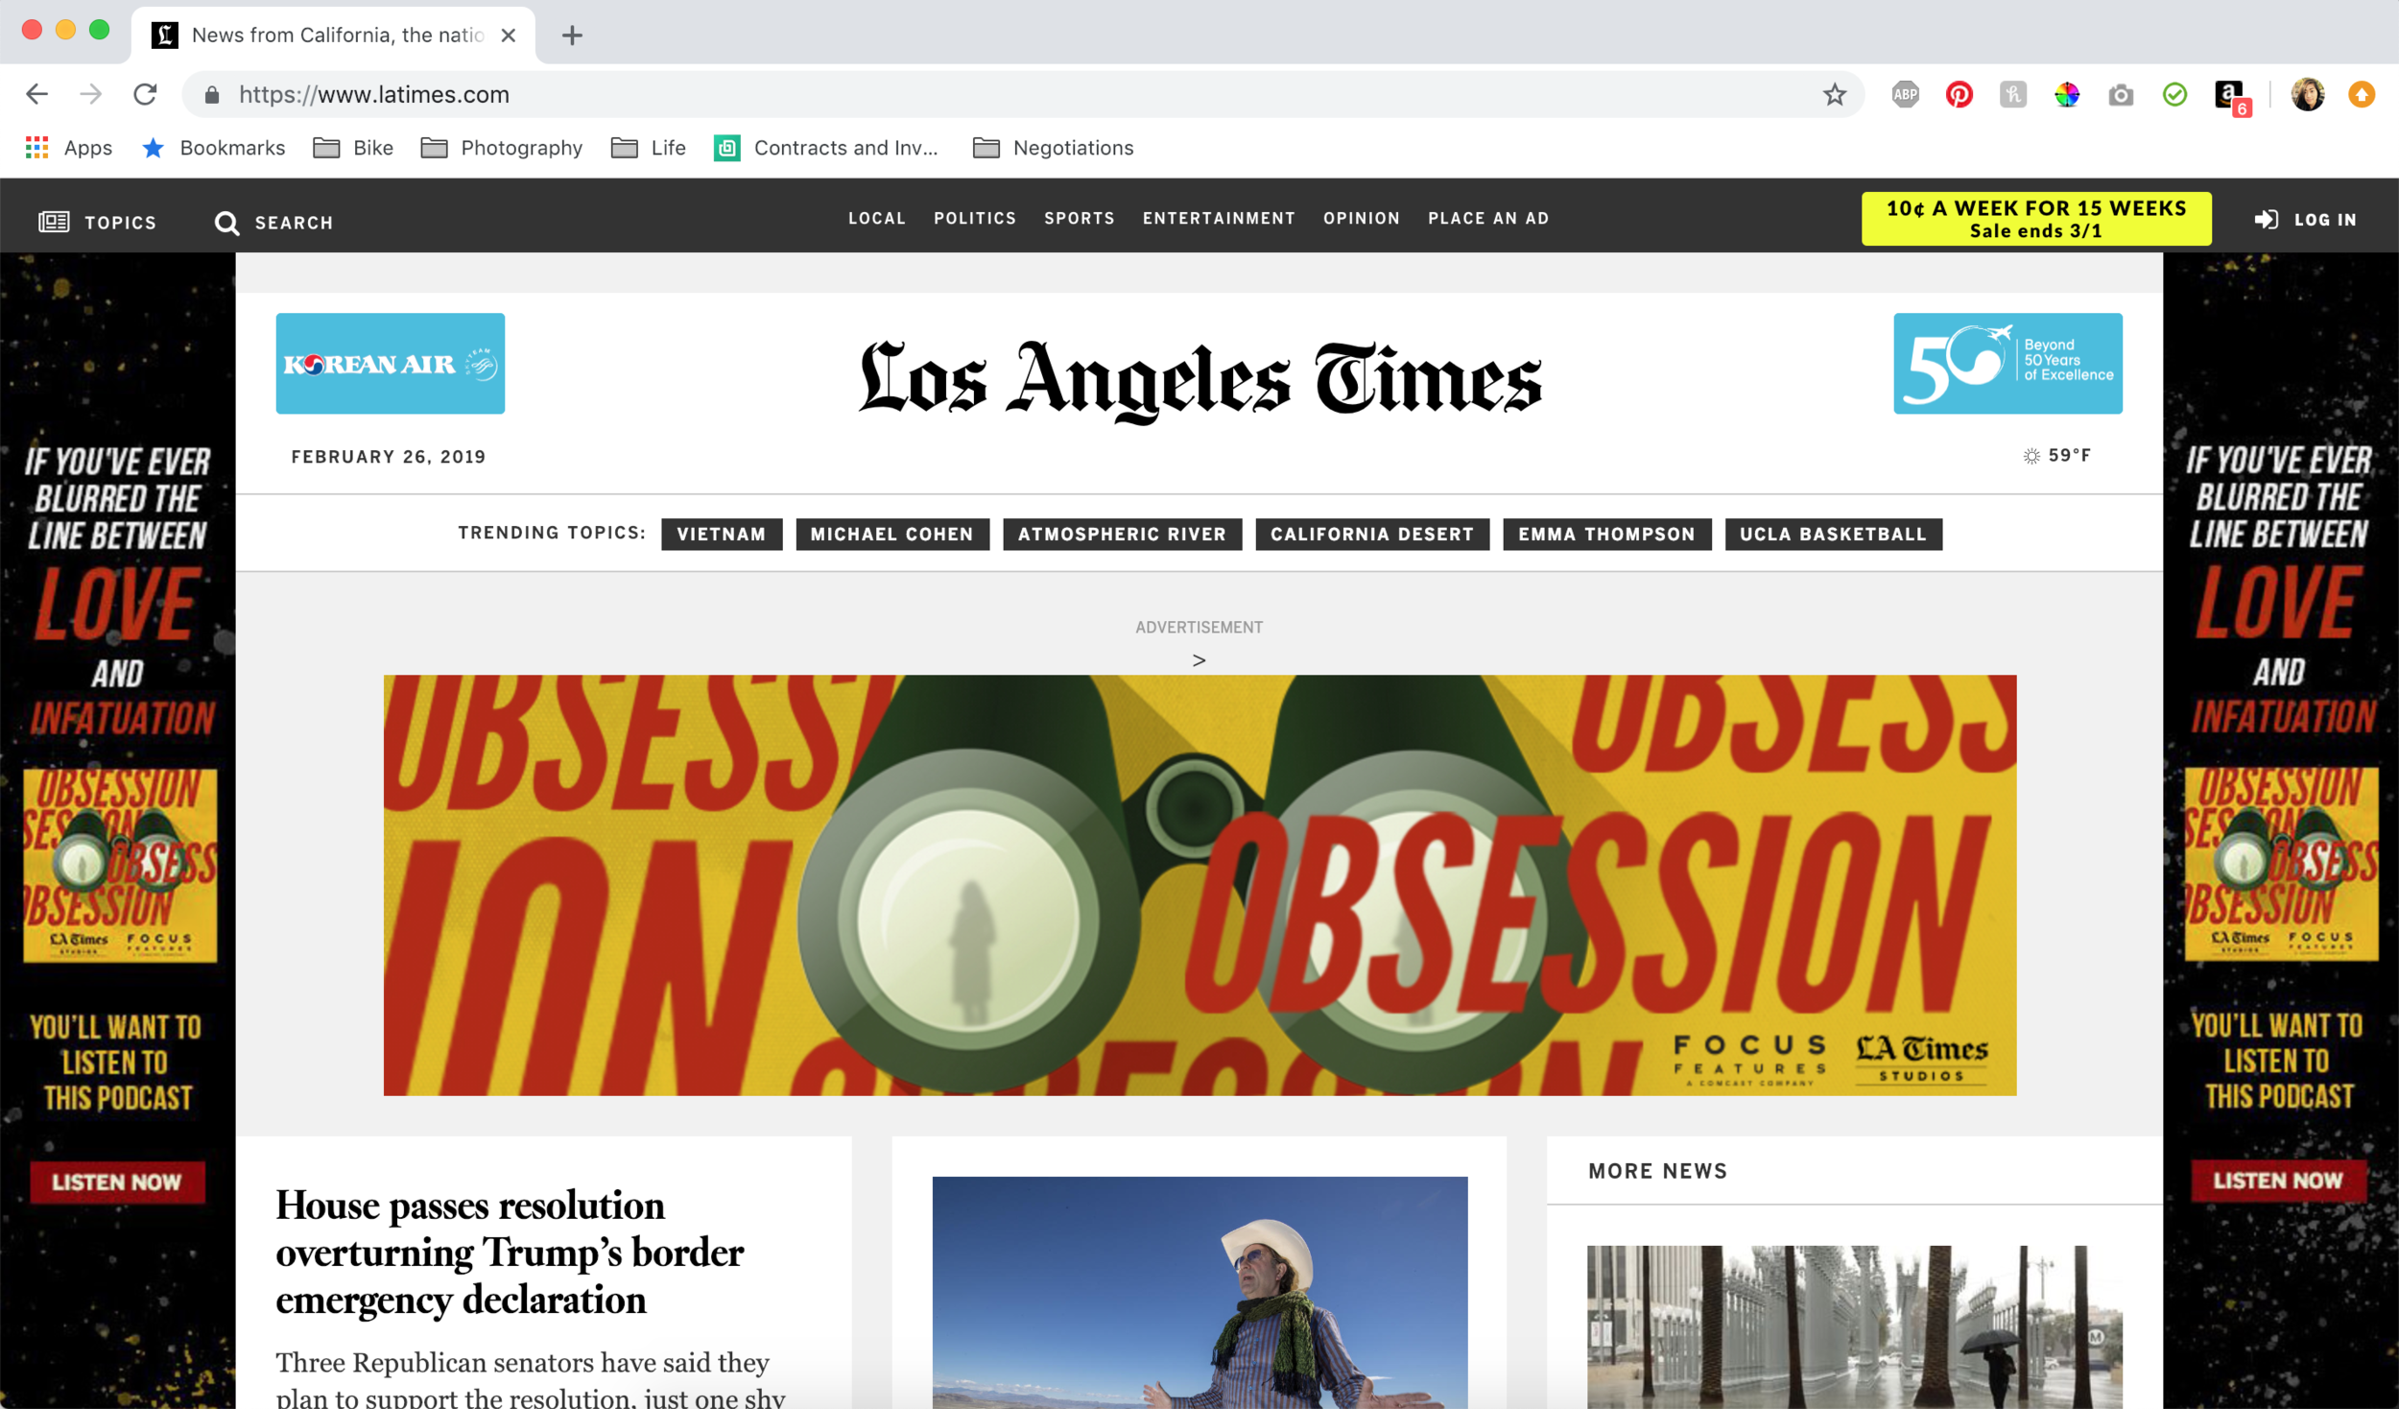Click the gray Honey extension icon
The width and height of the screenshot is (2399, 1409).
(x=2012, y=94)
